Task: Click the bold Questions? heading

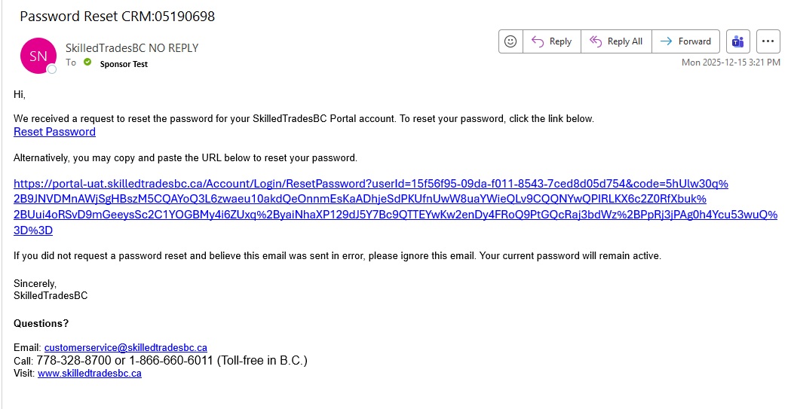Action: (x=41, y=323)
